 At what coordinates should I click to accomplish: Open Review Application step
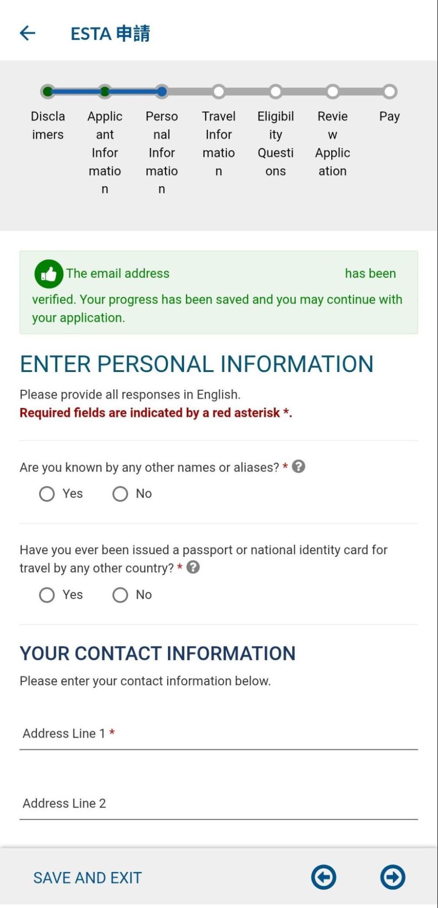click(x=333, y=92)
